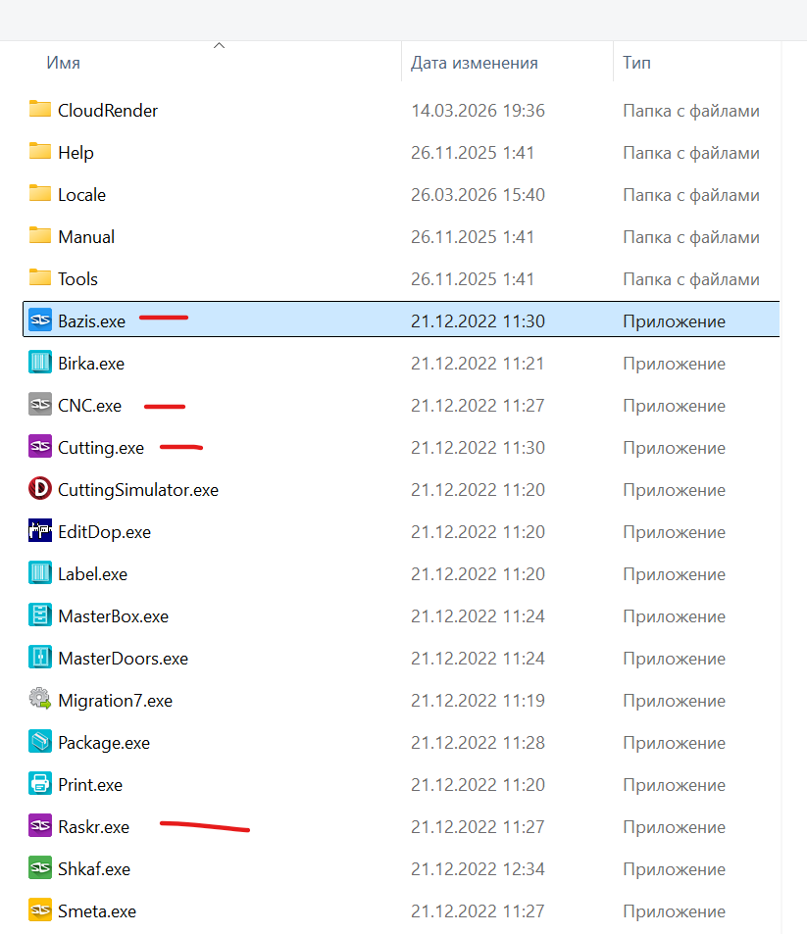Click the date 21.12.2022 12:34
Image resolution: width=807 pixels, height=934 pixels.
coord(478,869)
